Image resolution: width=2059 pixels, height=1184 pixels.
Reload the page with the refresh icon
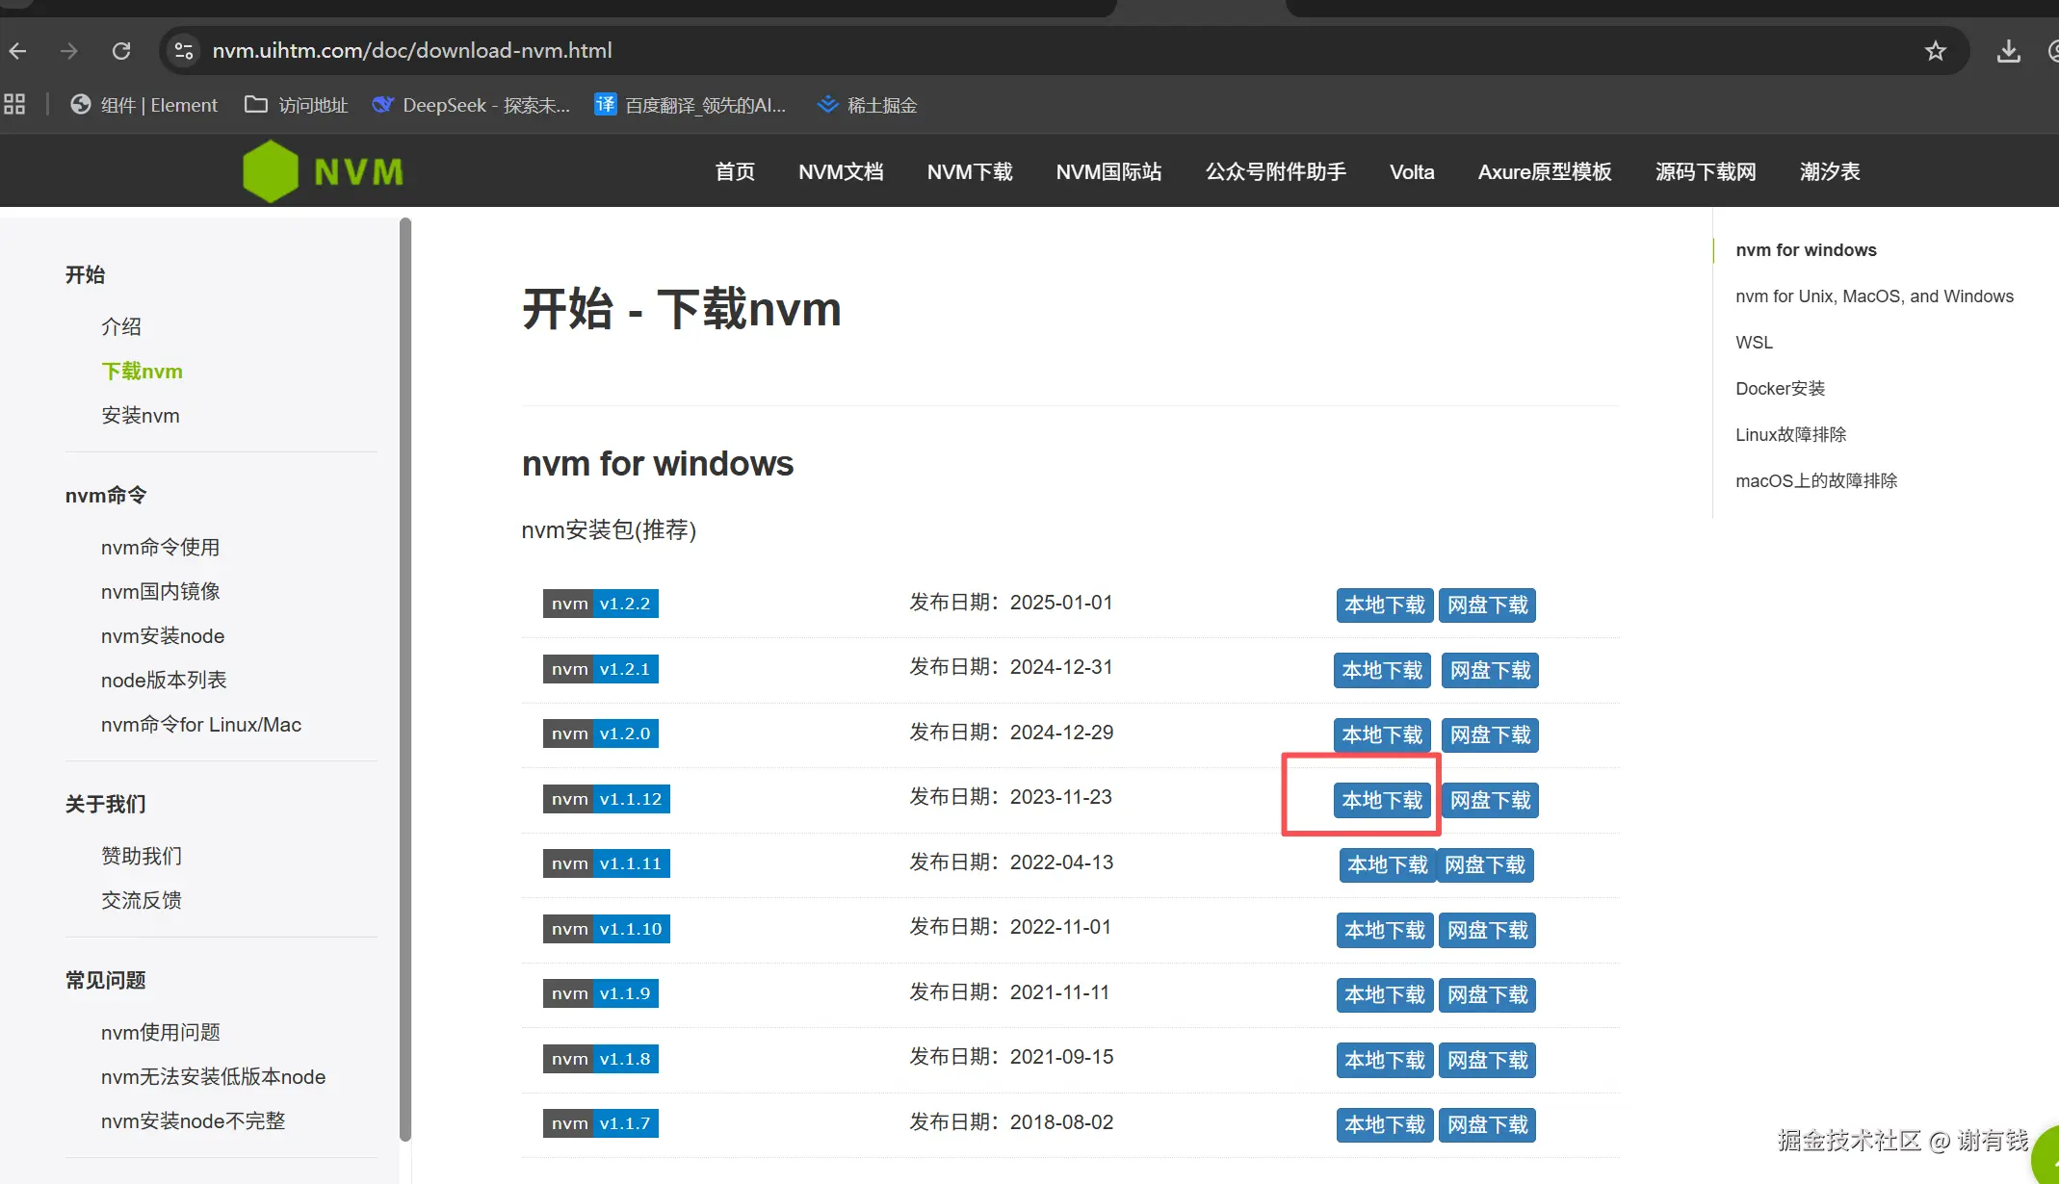[x=121, y=51]
